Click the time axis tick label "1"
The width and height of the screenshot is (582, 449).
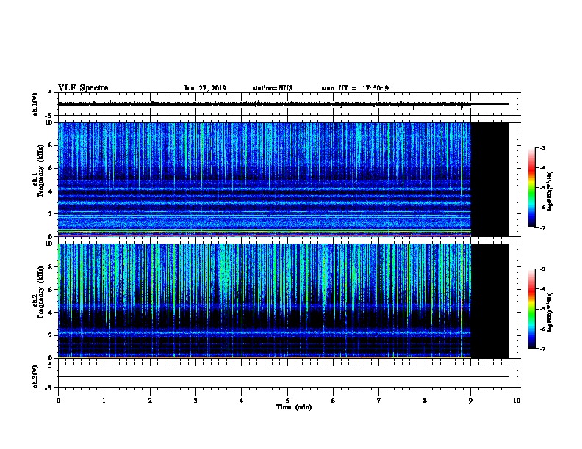click(x=104, y=400)
